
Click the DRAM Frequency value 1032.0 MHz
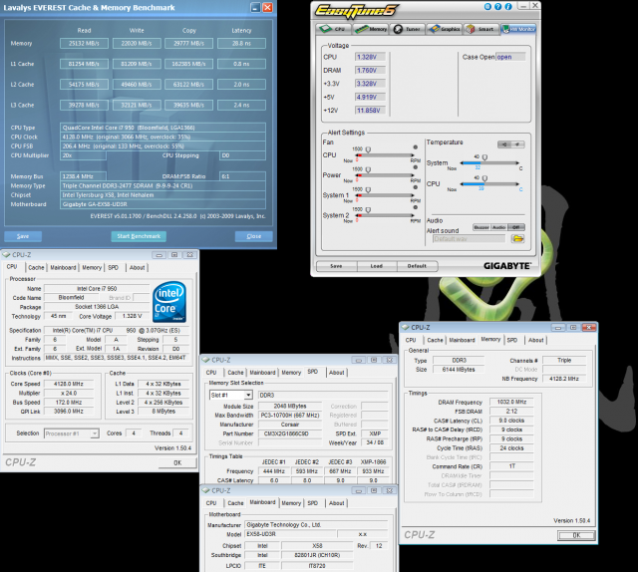coord(511,402)
